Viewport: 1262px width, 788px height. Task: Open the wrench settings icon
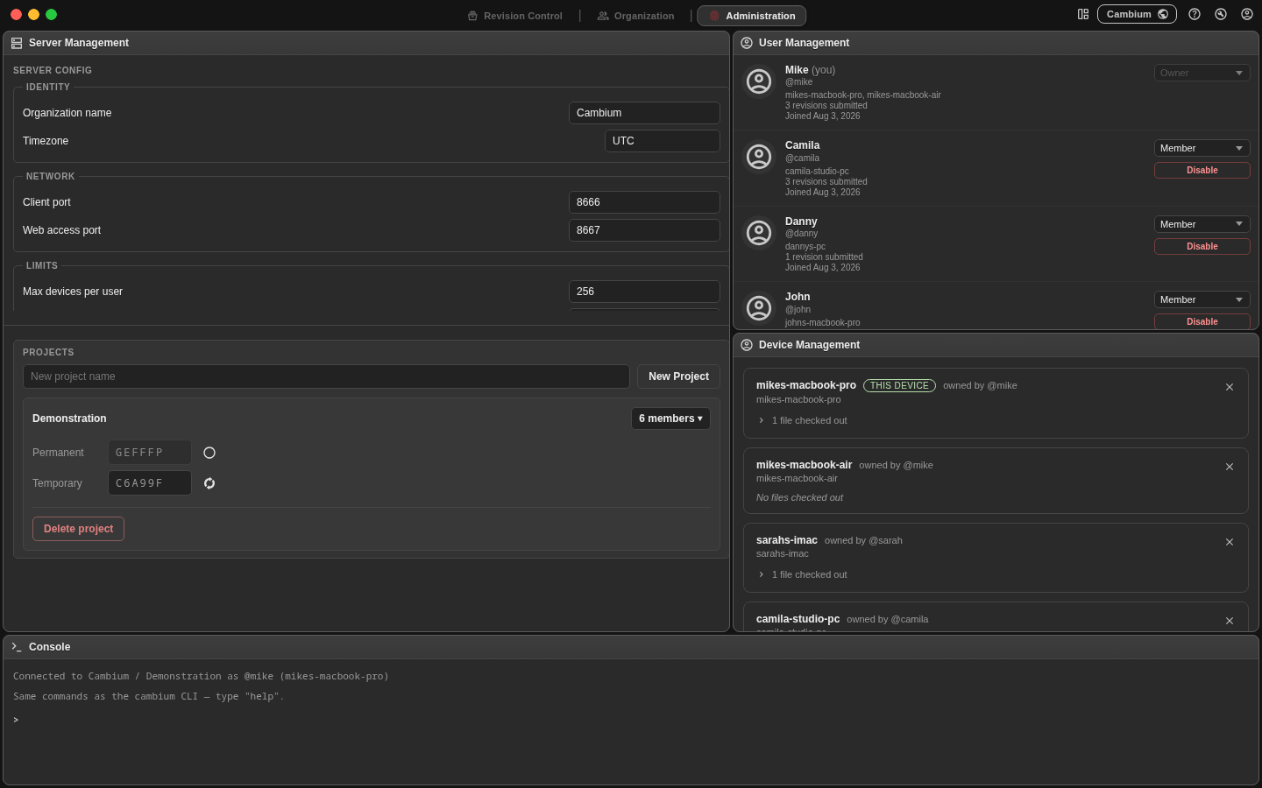[1221, 14]
